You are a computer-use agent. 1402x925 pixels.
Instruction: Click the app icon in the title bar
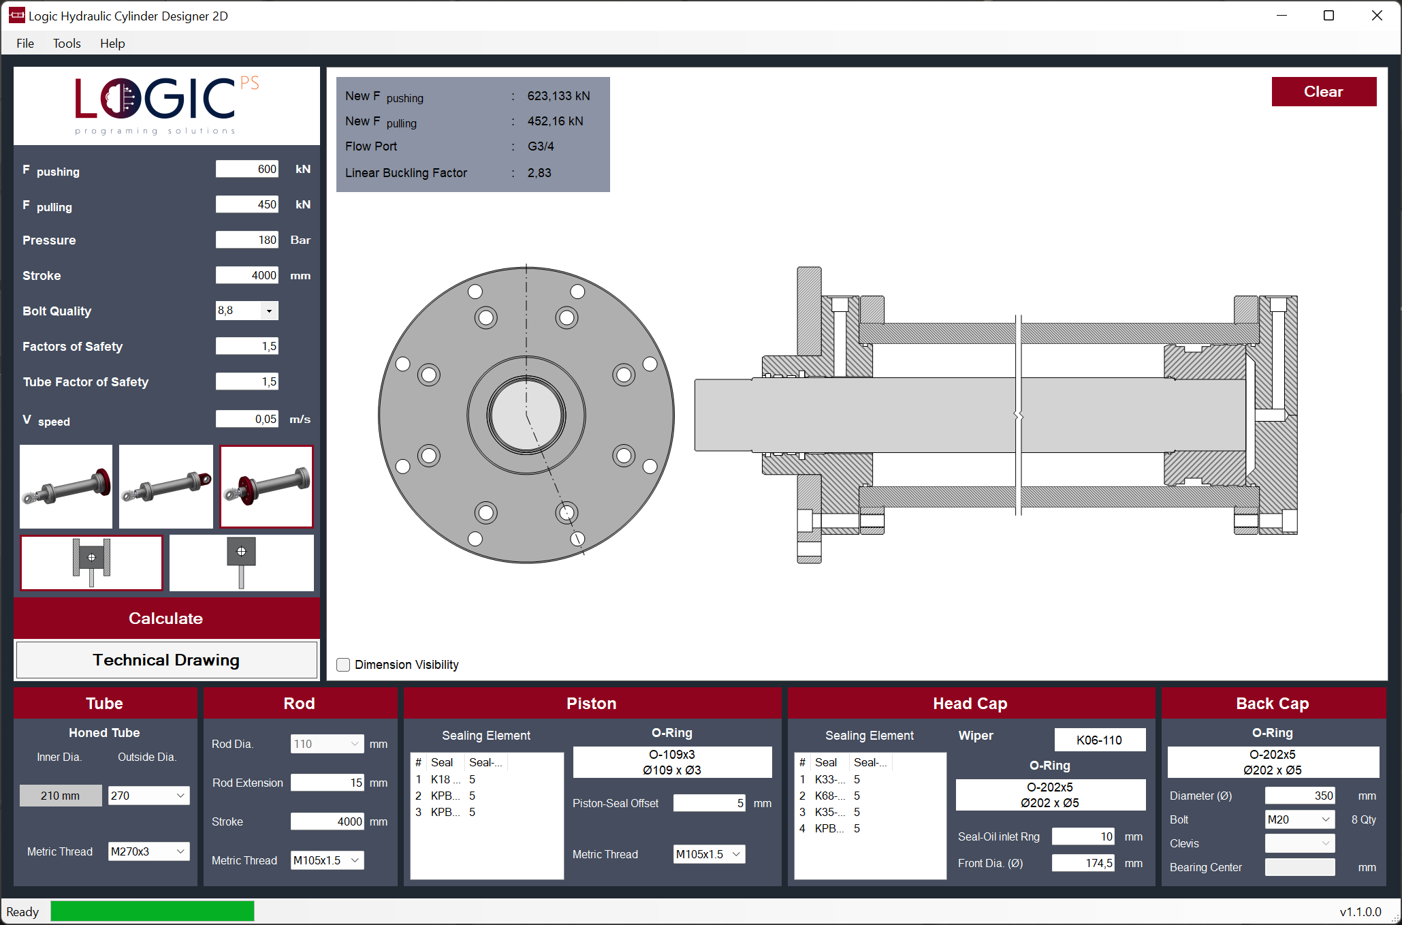pyautogui.click(x=16, y=16)
